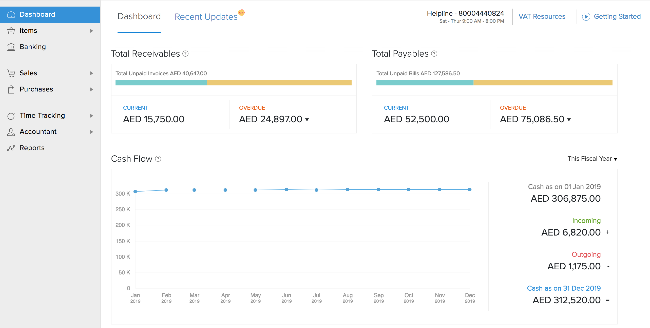Click the Reports graph icon
This screenshot has height=328, width=650.
(11, 148)
